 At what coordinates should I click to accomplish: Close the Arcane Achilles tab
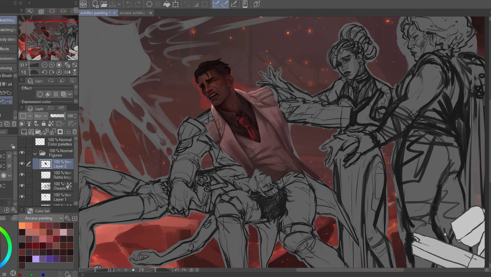(x=151, y=13)
